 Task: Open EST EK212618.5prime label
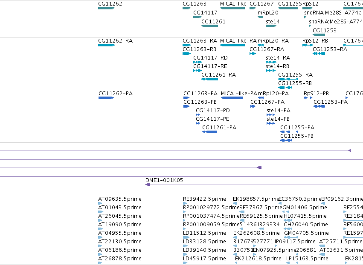tap(258, 258)
